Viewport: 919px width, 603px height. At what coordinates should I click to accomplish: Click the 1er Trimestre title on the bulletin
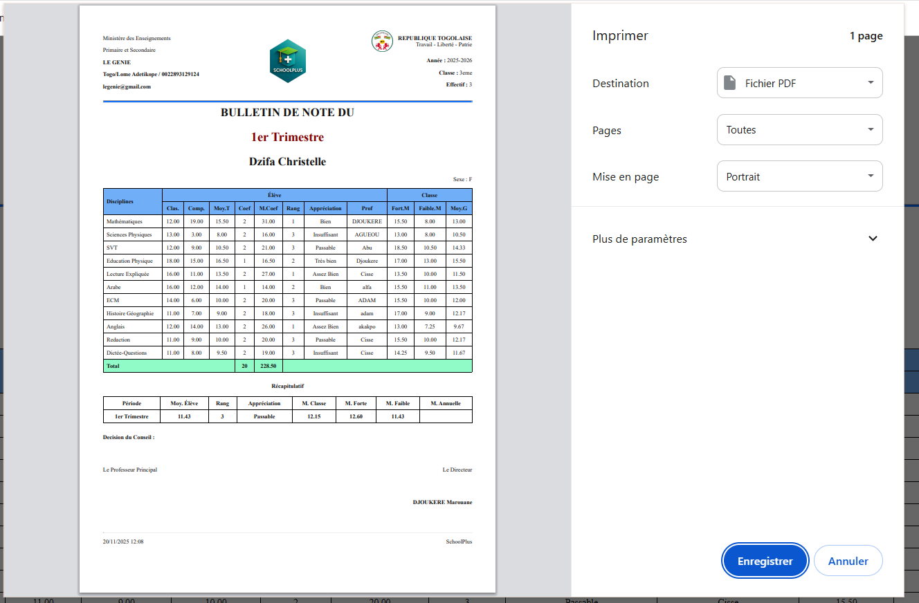[x=287, y=137]
